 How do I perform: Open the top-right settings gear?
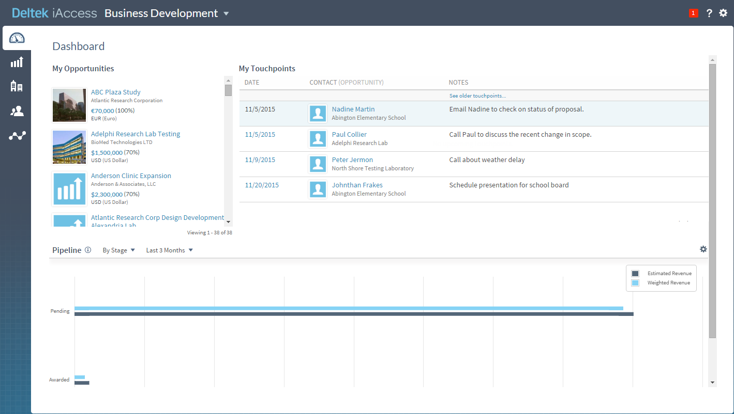[723, 13]
